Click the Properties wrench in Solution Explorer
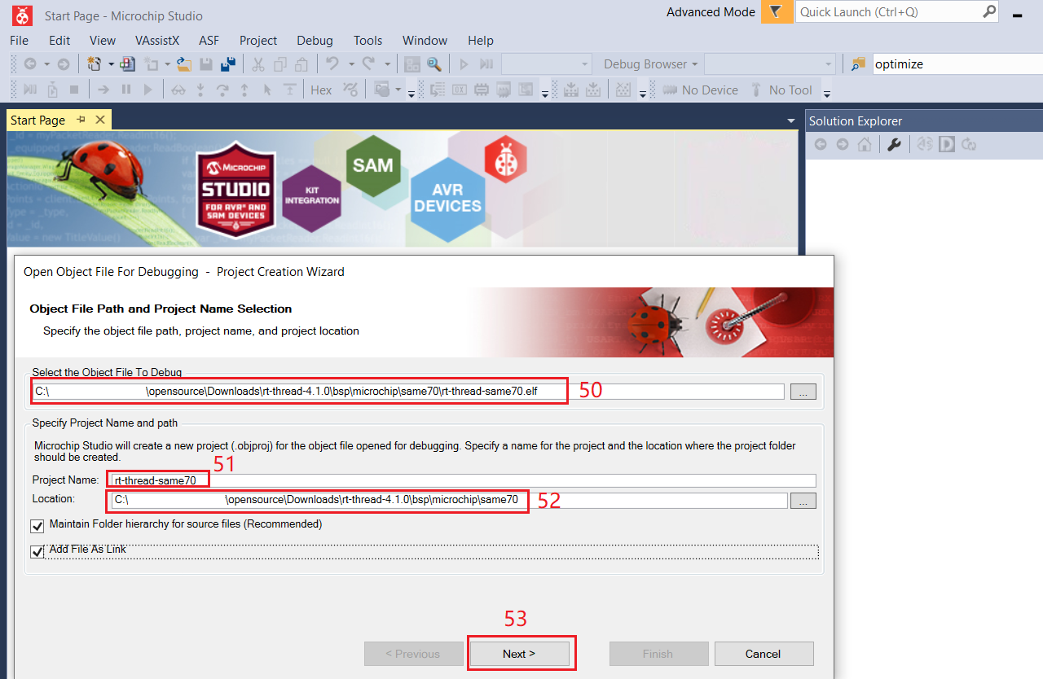 coord(894,145)
